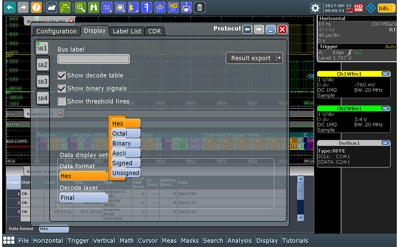Choose Unsigned data format option
Image resolution: width=397 pixels, height=247 pixels.
[126, 173]
